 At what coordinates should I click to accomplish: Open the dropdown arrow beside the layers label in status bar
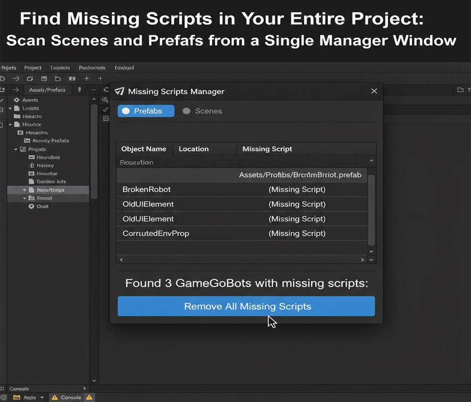coord(42,397)
